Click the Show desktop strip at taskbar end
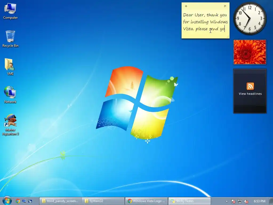273x205 pixels. [x=271, y=201]
